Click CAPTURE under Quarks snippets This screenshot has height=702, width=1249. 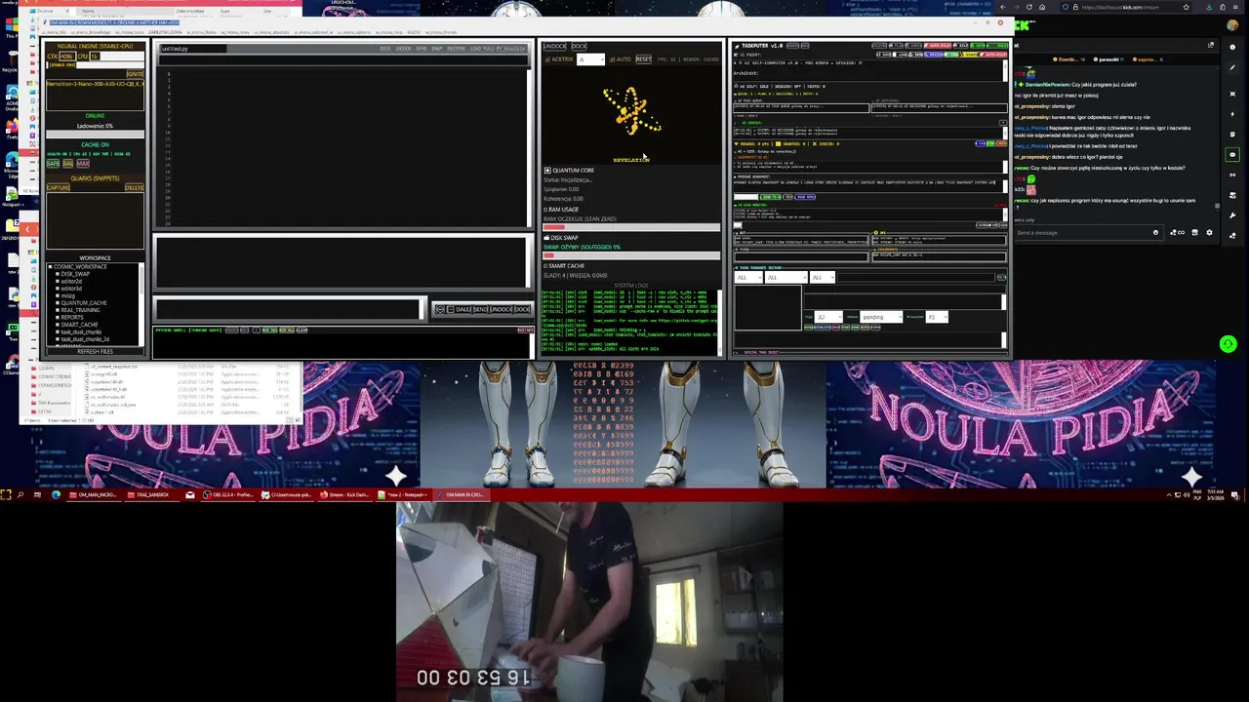(x=59, y=187)
